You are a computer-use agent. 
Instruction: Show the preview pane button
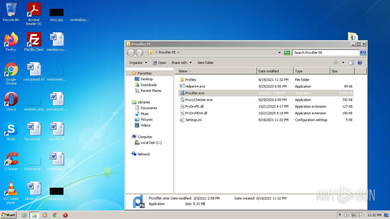[x=351, y=63]
